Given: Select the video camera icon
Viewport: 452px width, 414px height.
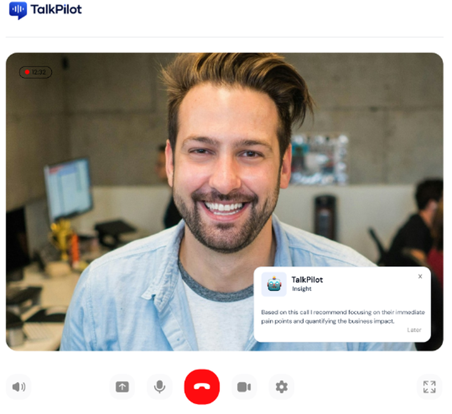Looking at the screenshot, I should click(x=244, y=387).
